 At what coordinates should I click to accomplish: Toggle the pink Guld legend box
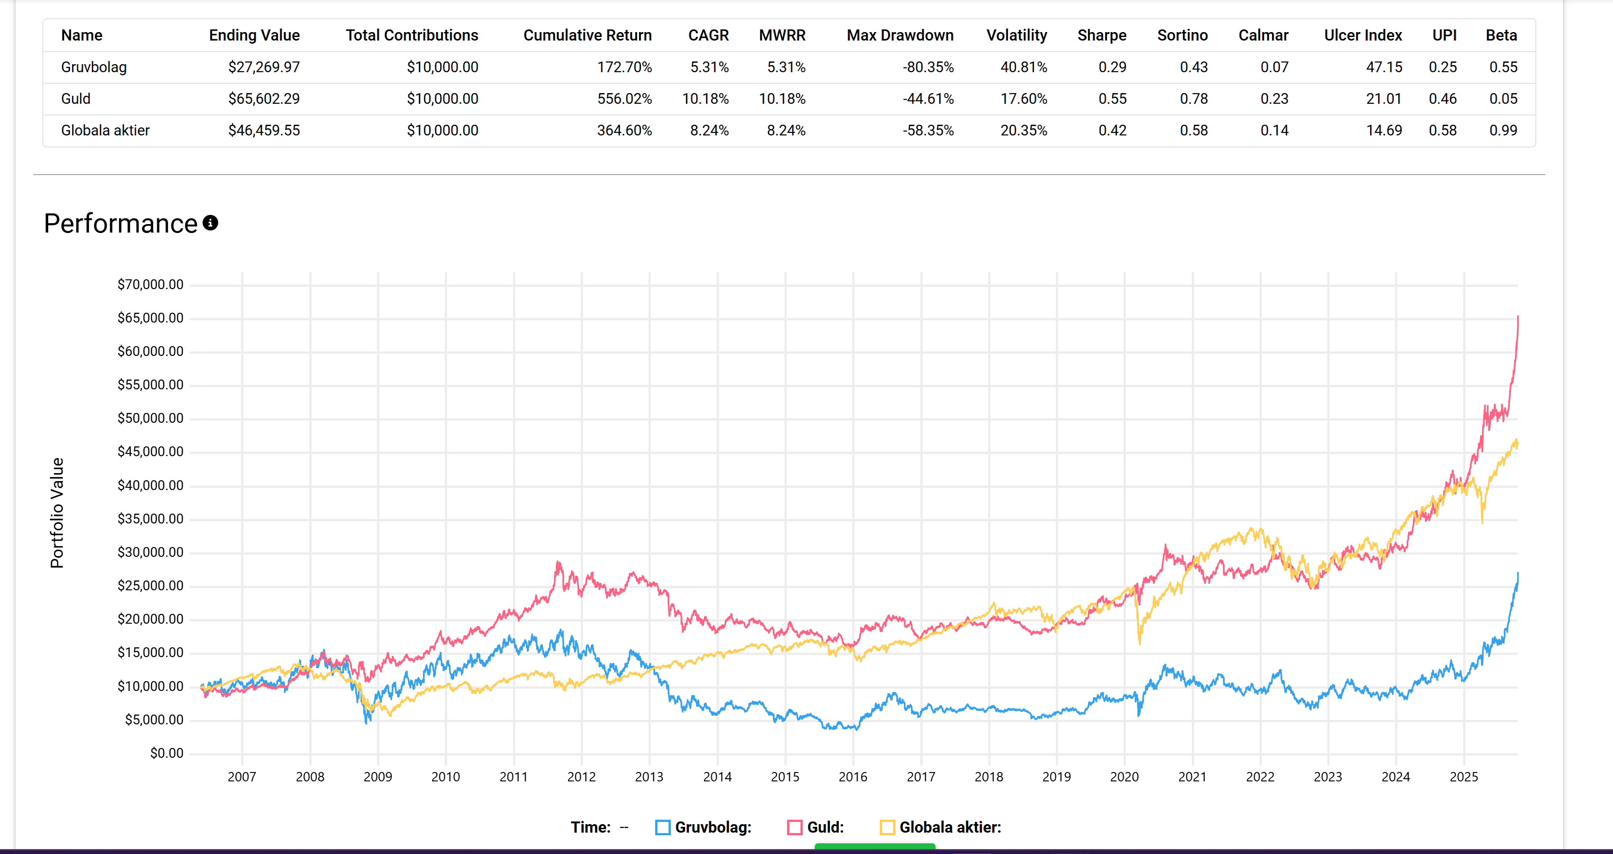click(x=795, y=827)
